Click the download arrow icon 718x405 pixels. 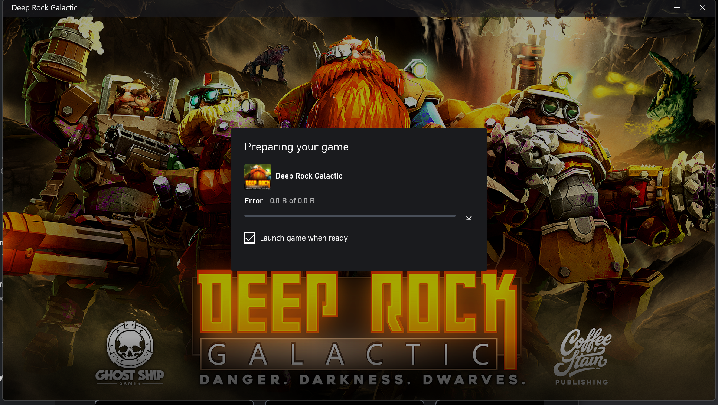pyautogui.click(x=469, y=216)
